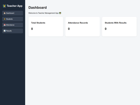Click the teacher emoji logo in sidebar
The image size is (140, 105).
coord(4,6)
